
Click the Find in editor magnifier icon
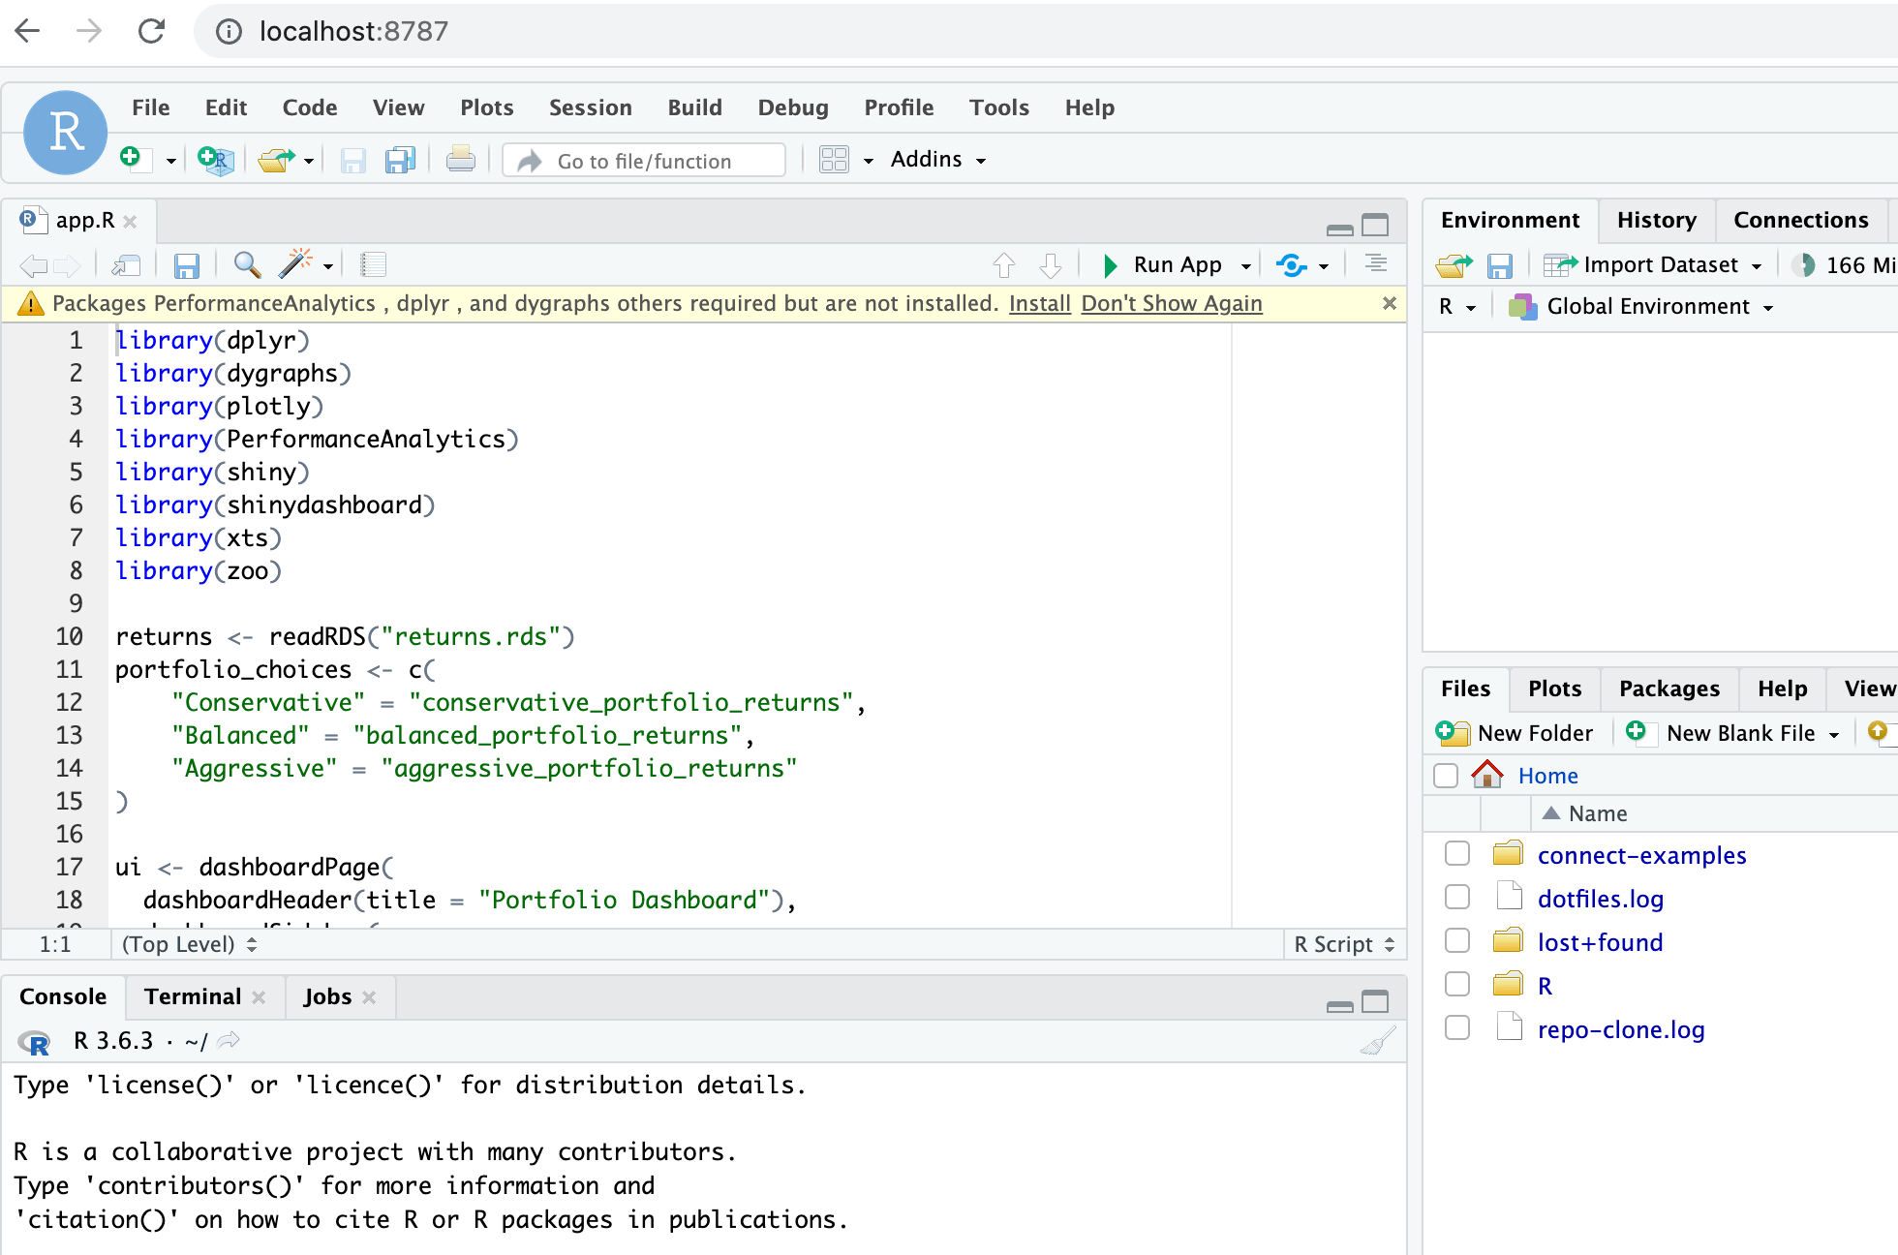click(247, 264)
